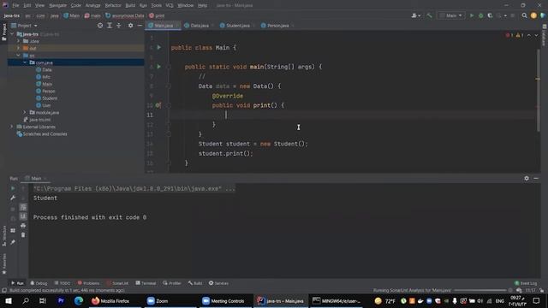Click the locate file target icon in Project panel
The image size is (548, 308).
(100, 26)
